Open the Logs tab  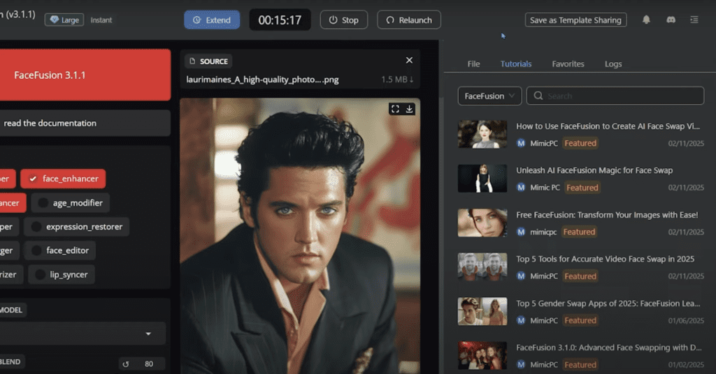click(x=613, y=64)
